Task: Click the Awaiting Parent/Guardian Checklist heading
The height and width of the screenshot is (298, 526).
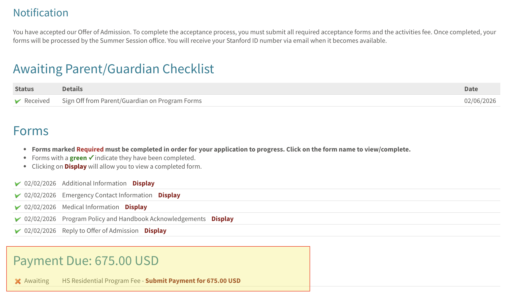Action: point(113,69)
